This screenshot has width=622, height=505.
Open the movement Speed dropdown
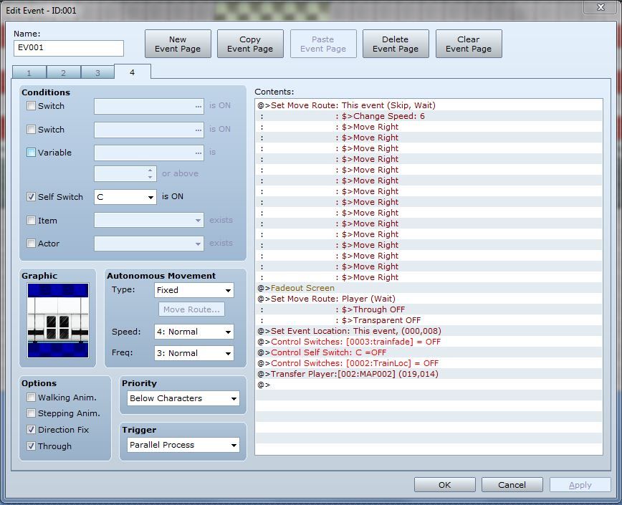[x=194, y=332]
